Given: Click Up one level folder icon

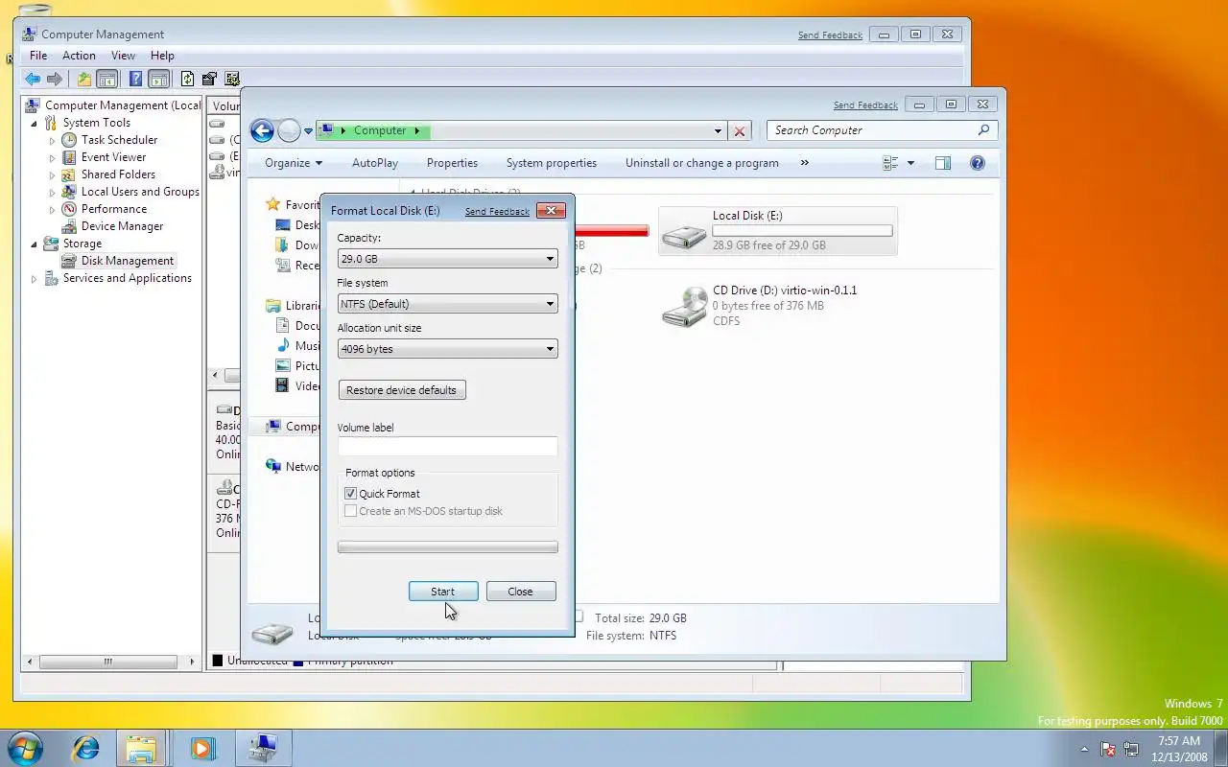Looking at the screenshot, I should click(84, 80).
